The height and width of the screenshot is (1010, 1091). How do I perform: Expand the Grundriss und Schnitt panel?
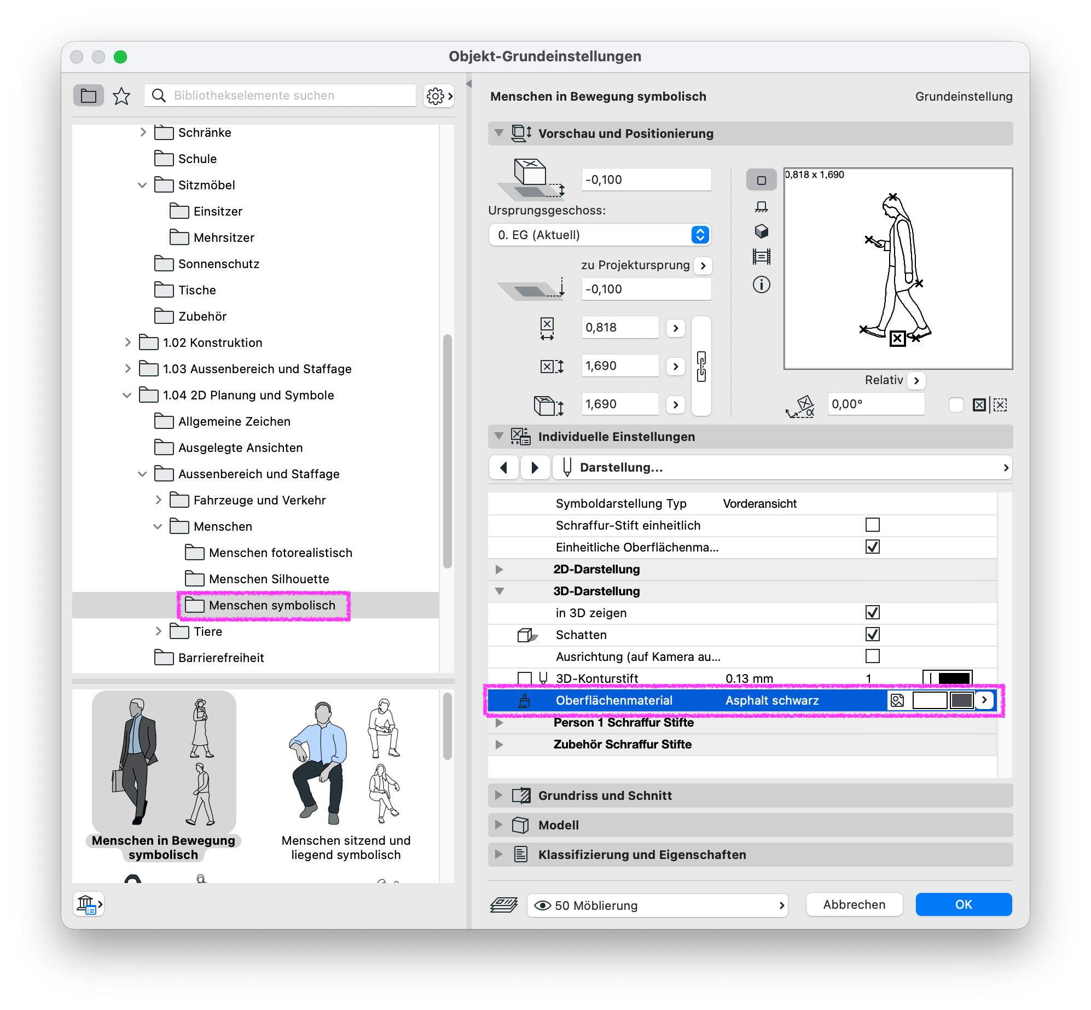[750, 796]
